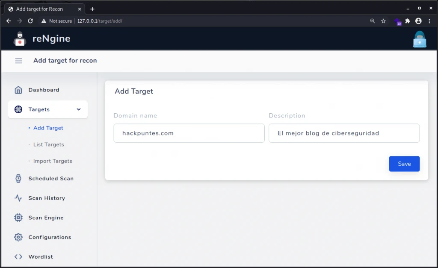This screenshot has height=268, width=438.
Task: Click the Wordlist code brackets icon
Action: pos(18,256)
